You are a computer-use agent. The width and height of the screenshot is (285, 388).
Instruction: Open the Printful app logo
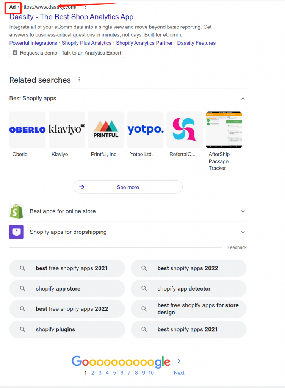point(106,130)
